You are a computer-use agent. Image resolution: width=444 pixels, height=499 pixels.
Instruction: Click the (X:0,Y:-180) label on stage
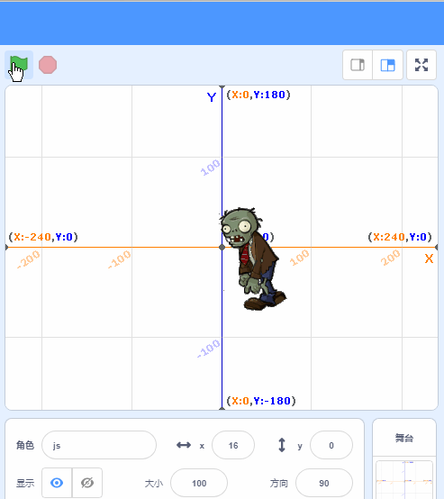(261, 401)
